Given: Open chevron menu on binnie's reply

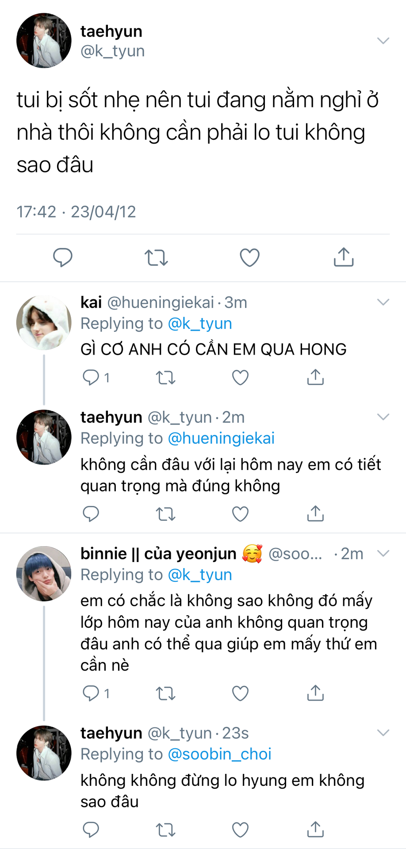Looking at the screenshot, I should (383, 553).
